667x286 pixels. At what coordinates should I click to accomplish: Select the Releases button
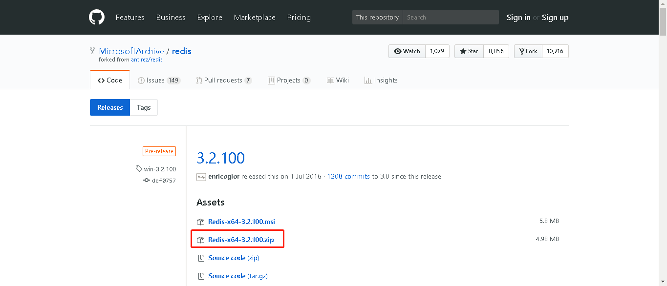coord(110,107)
